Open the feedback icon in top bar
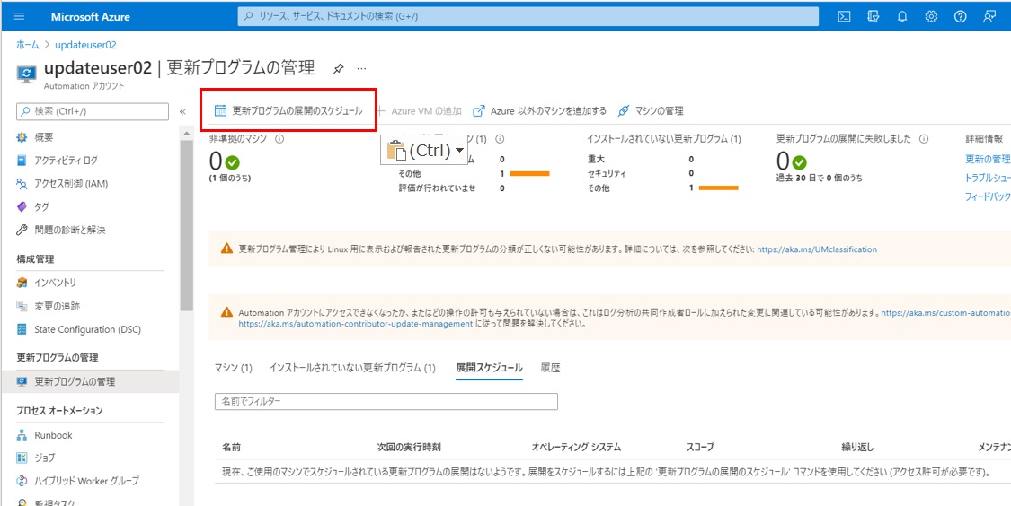The width and height of the screenshot is (1011, 506). [989, 17]
